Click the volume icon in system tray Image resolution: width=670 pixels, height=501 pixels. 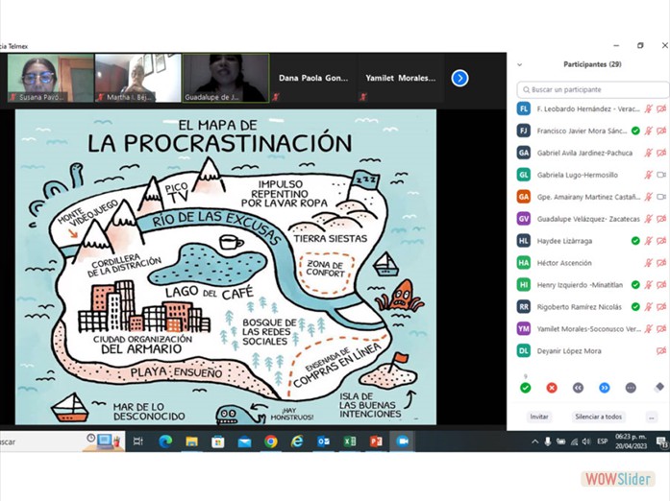tap(586, 441)
